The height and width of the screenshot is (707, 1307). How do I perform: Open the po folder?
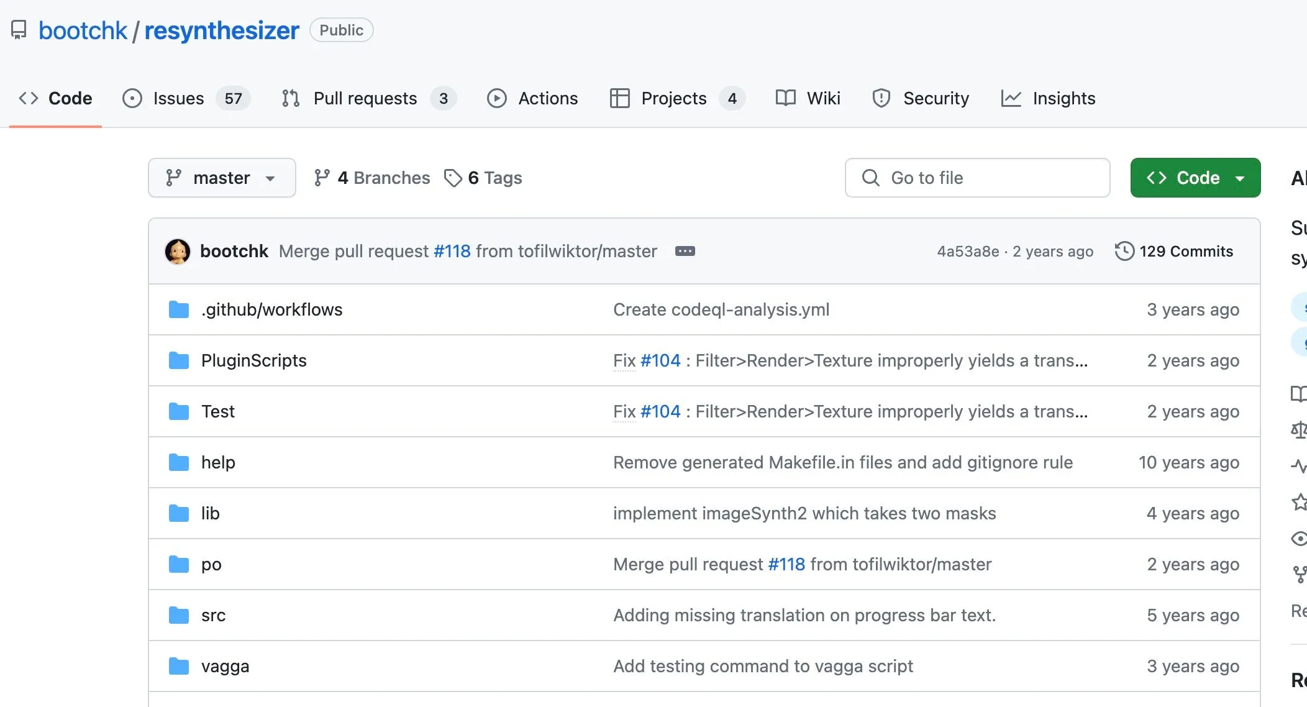[211, 564]
